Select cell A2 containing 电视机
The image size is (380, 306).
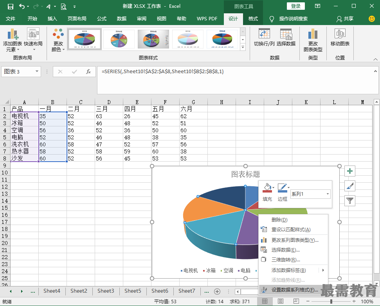pos(24,116)
